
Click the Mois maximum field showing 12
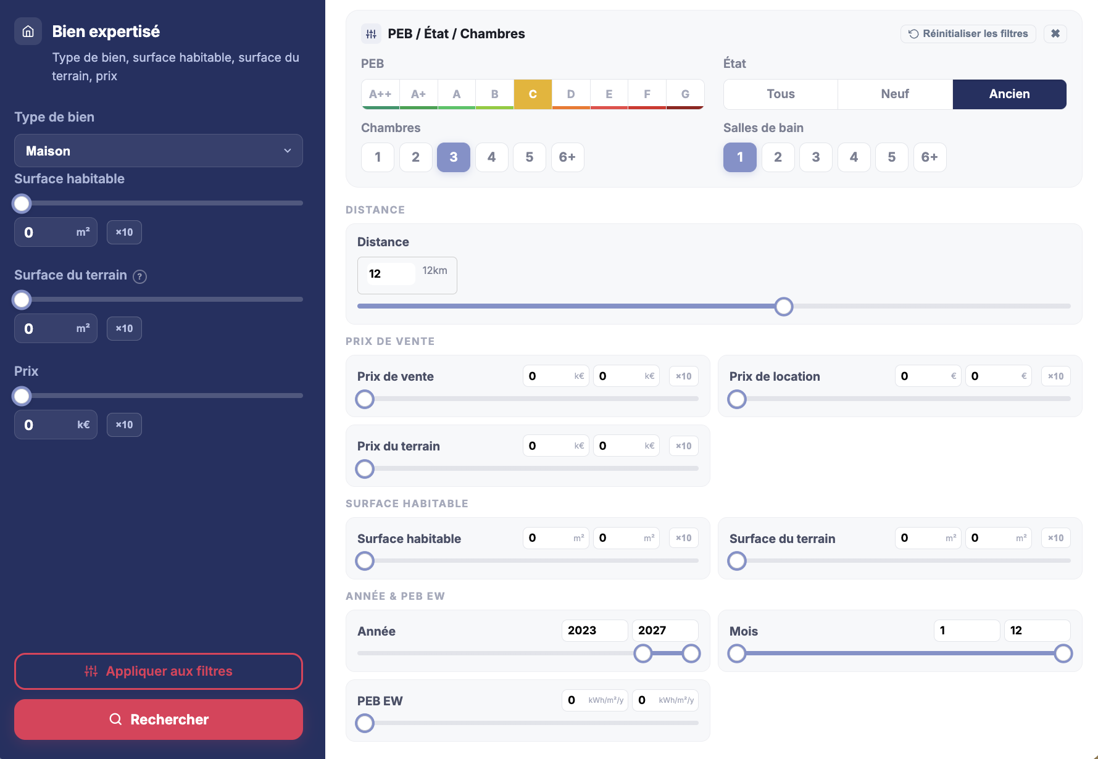[1037, 630]
